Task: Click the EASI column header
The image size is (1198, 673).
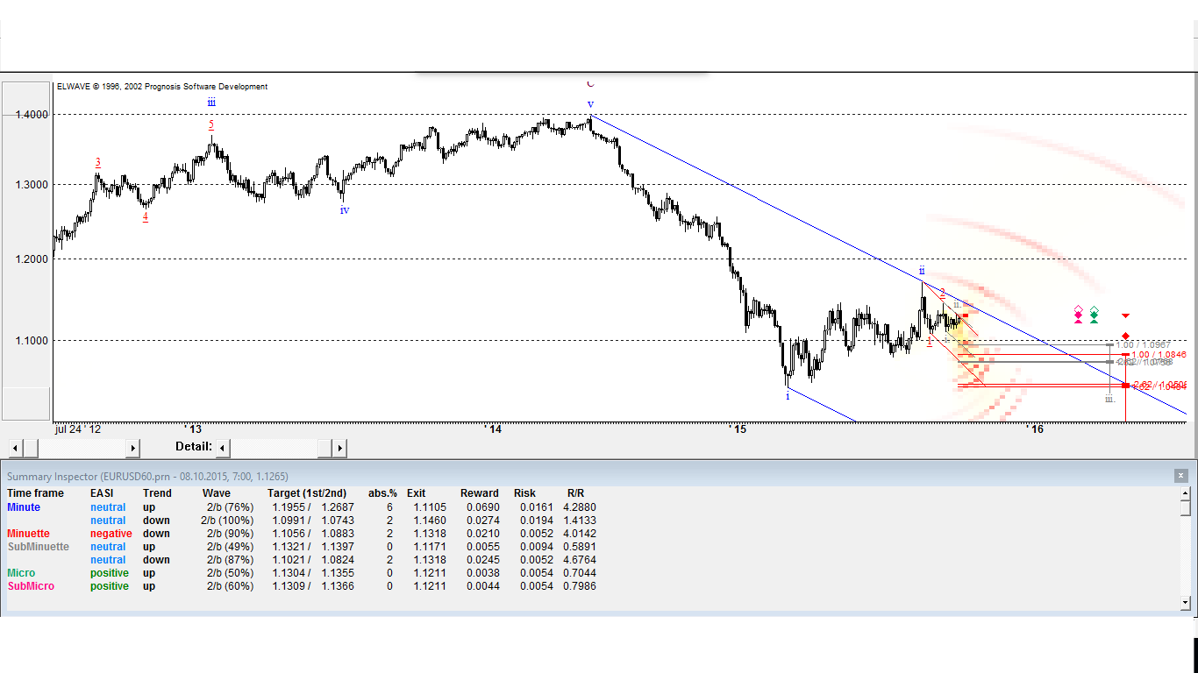Action: [103, 493]
